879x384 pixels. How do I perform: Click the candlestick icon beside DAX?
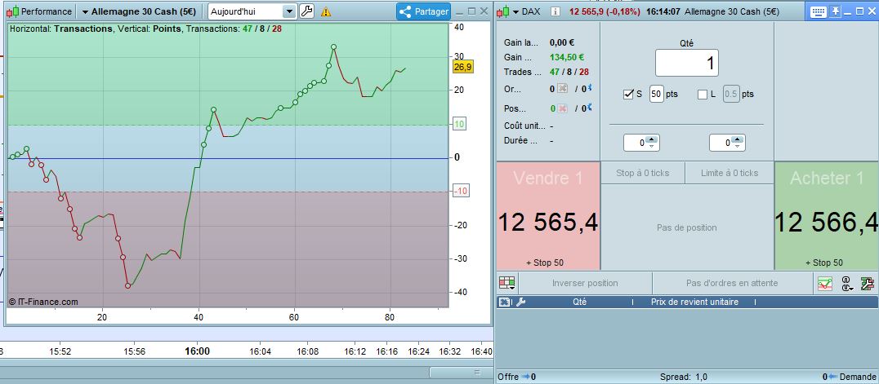click(x=505, y=11)
